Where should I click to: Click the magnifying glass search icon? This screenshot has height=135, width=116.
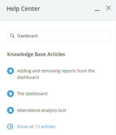(12, 36)
